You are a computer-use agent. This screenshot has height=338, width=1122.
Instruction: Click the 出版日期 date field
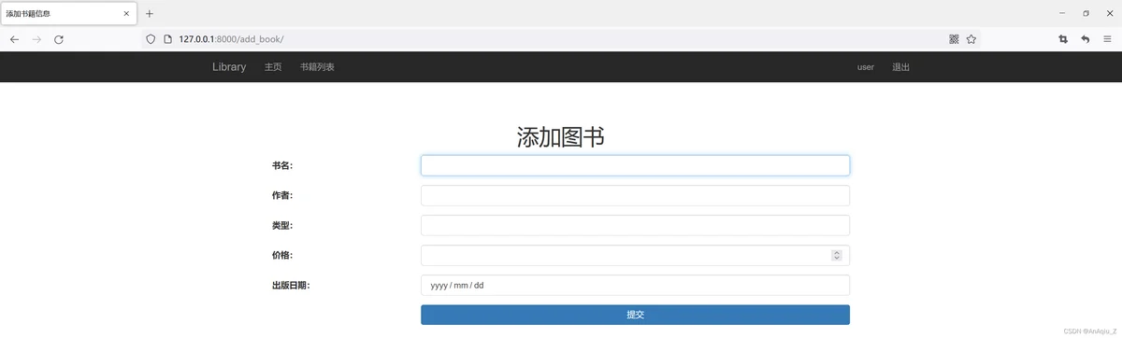click(x=635, y=285)
